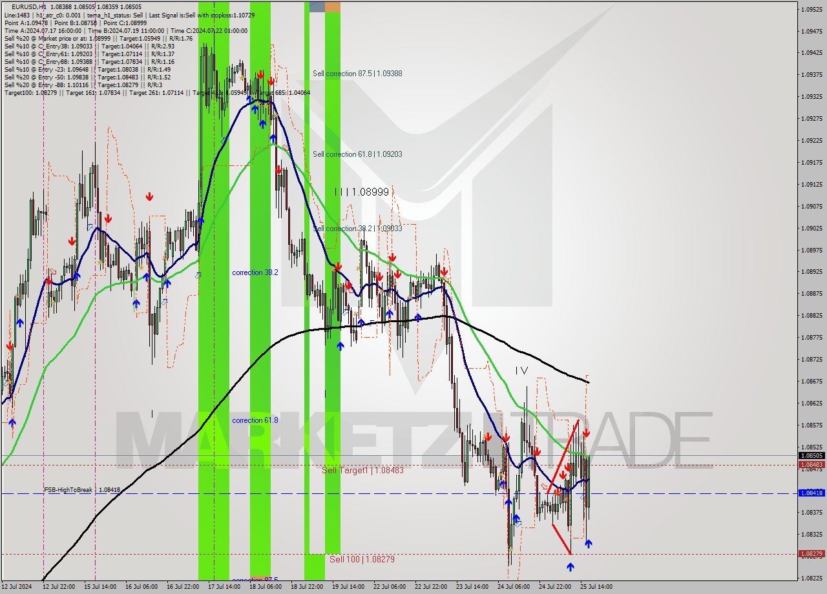Click the 'Sell %10 @ C_Entry38' line

click(89, 46)
